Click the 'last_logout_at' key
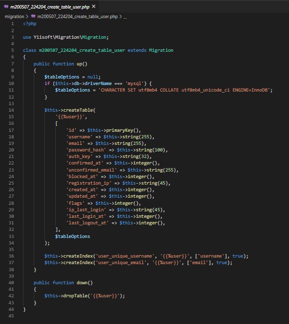 tap(87, 223)
